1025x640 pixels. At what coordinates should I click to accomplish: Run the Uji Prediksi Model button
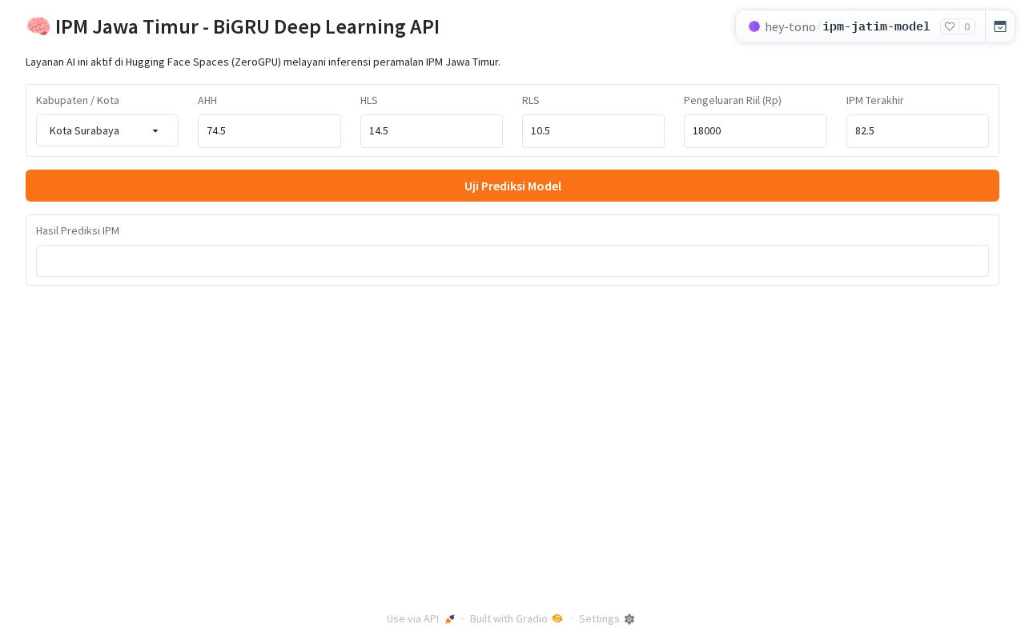click(x=512, y=186)
